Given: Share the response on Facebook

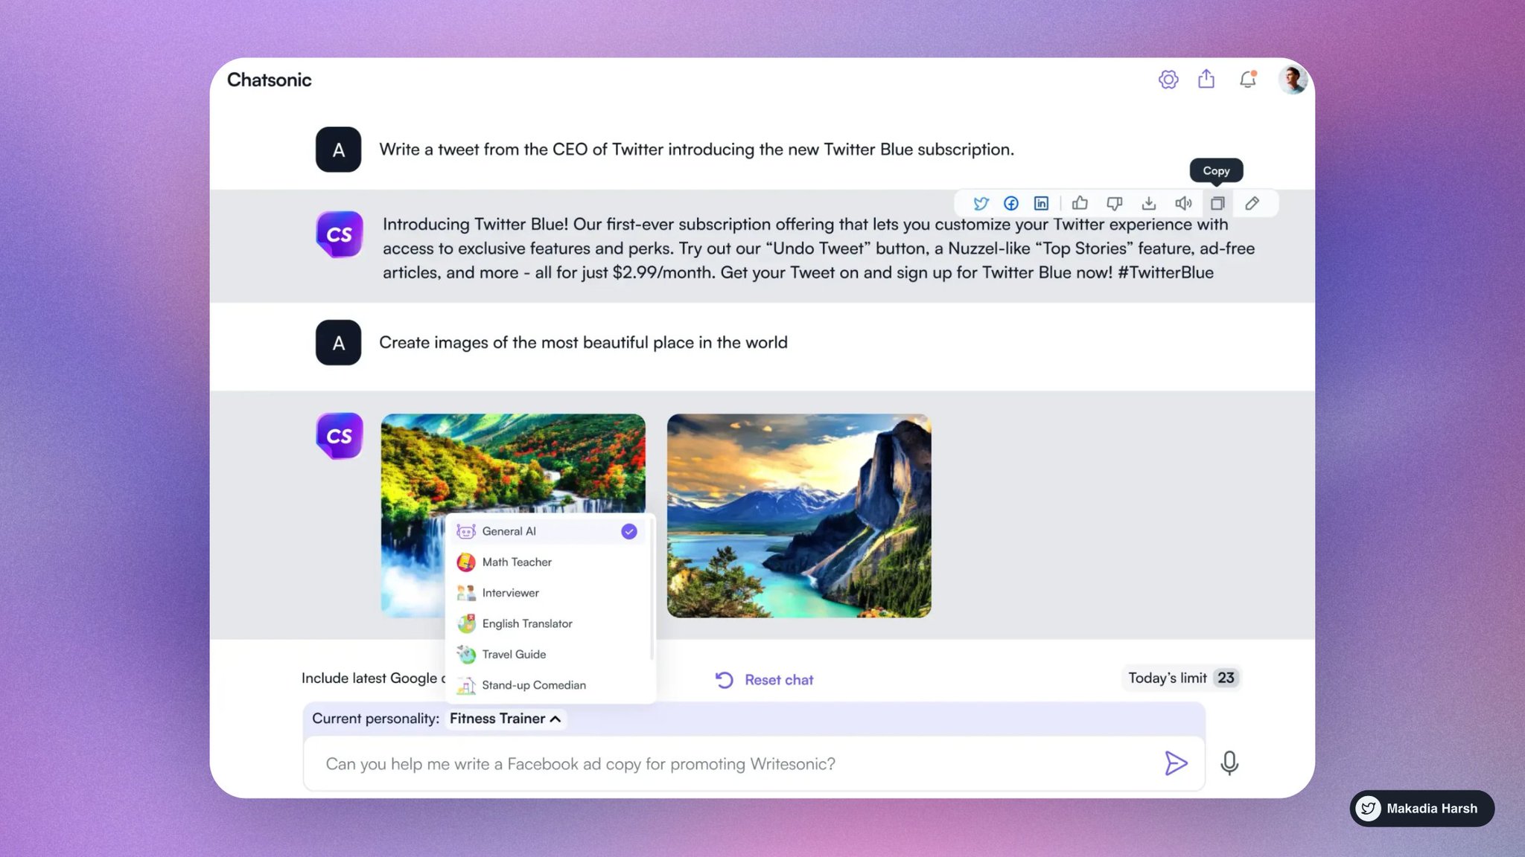Looking at the screenshot, I should pos(1011,203).
